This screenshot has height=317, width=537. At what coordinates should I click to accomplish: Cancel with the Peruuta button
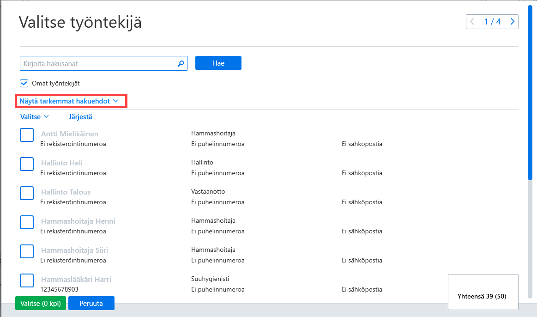91,303
